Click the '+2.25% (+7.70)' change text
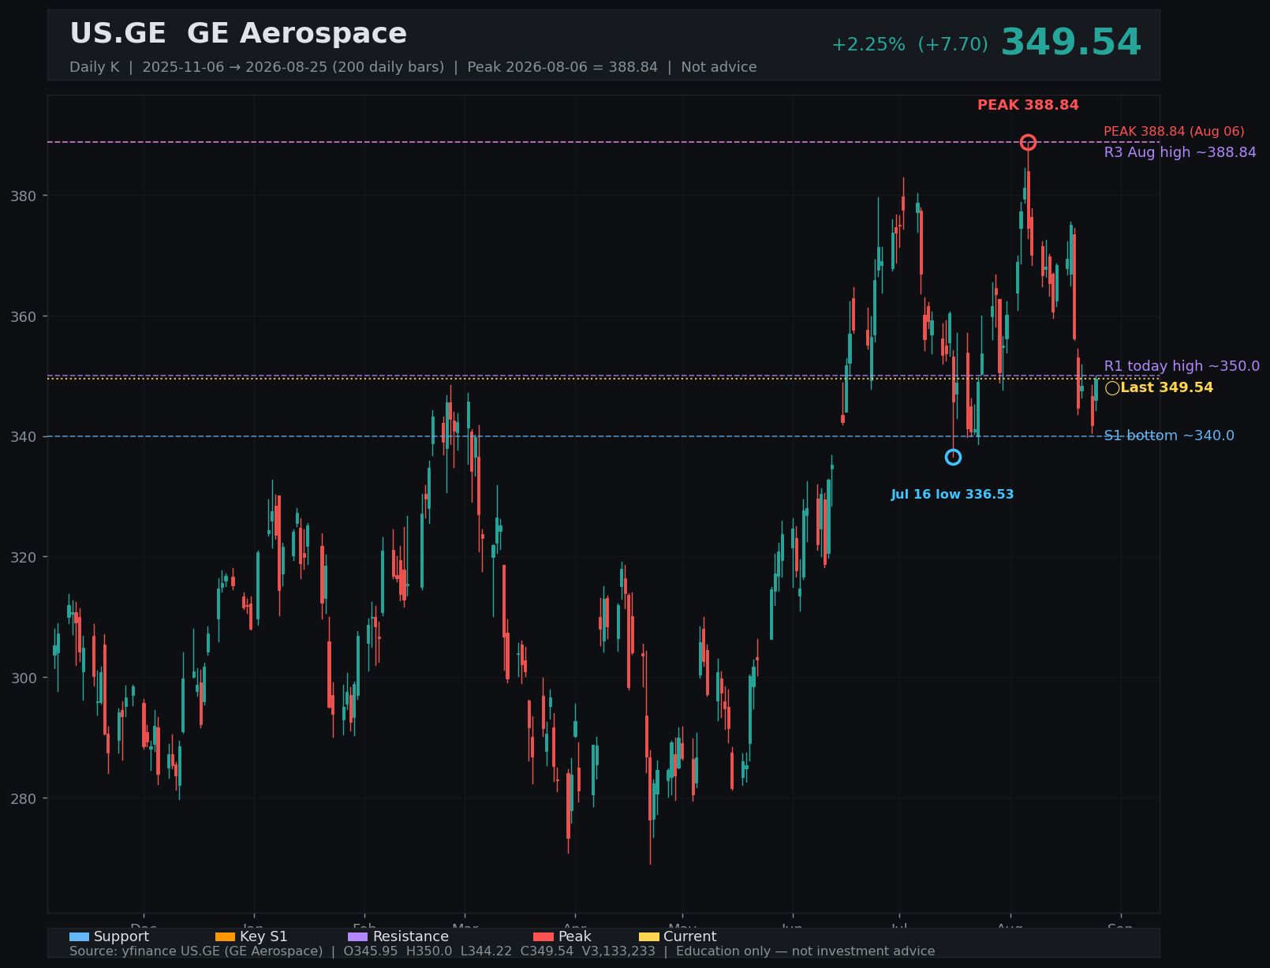 [x=910, y=45]
